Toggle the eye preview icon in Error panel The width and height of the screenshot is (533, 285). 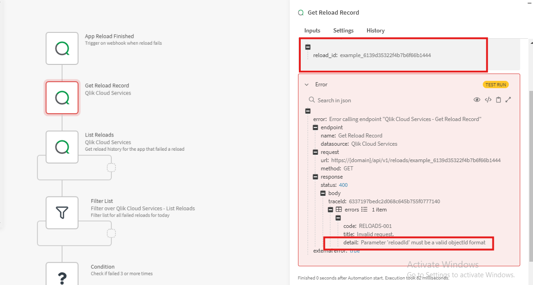477,100
